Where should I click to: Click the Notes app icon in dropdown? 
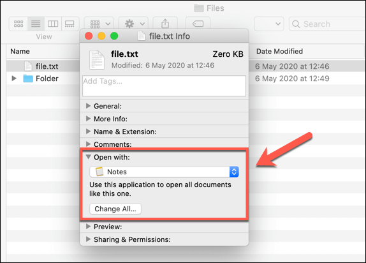tap(99, 172)
